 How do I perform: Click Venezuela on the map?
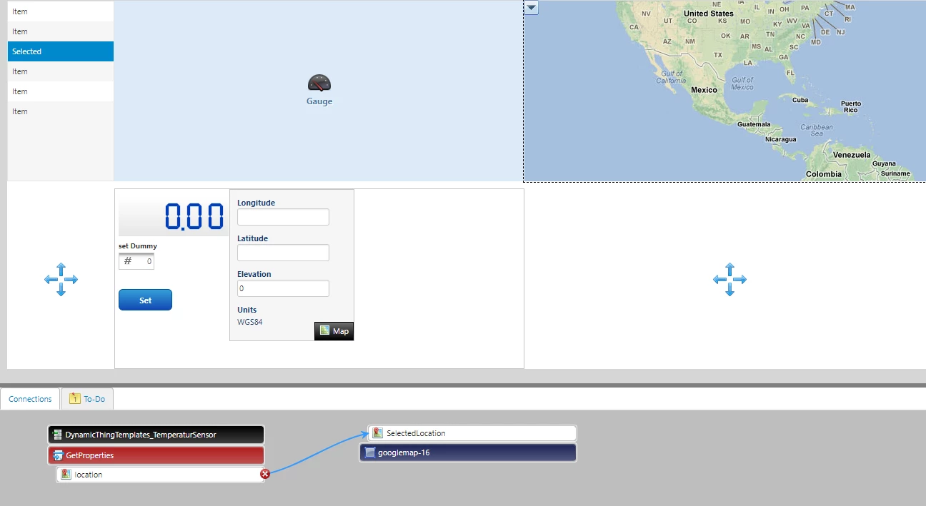tap(852, 155)
